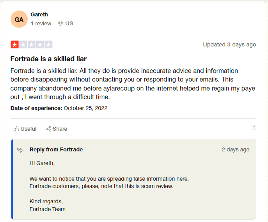Click the second grey star

pos(23,44)
